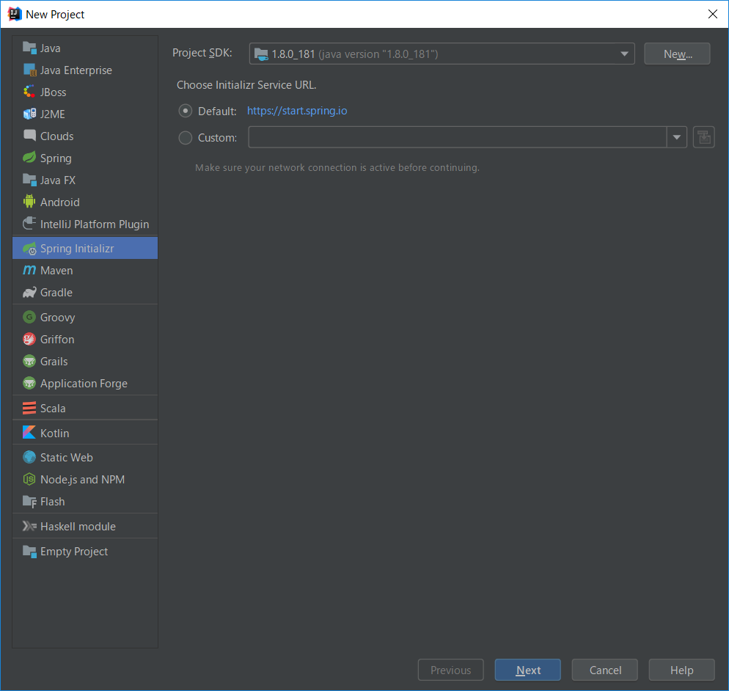Click the Groovy G icon
This screenshot has height=691, width=729.
coord(29,317)
